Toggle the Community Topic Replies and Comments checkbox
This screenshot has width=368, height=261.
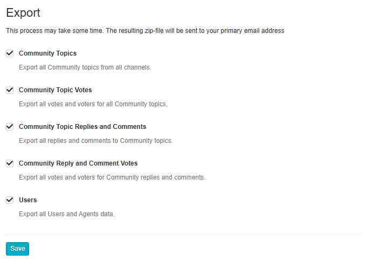coord(10,127)
